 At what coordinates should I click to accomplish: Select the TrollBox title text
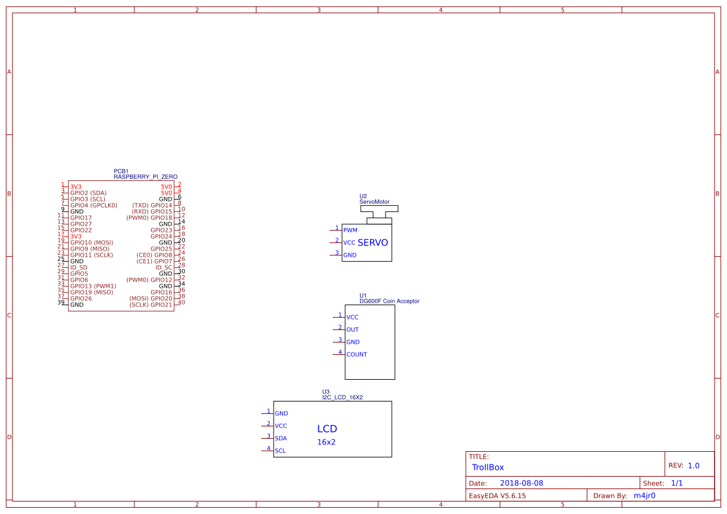point(488,467)
